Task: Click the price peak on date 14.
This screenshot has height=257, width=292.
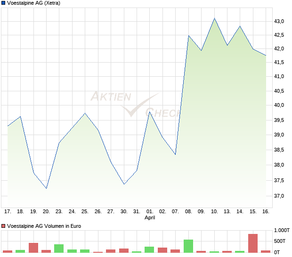Action: click(240, 26)
